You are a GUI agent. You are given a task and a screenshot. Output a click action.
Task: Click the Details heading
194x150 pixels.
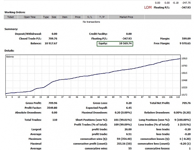tap(9, 51)
